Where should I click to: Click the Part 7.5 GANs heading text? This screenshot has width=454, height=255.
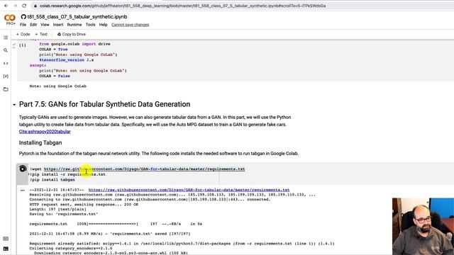104,104
